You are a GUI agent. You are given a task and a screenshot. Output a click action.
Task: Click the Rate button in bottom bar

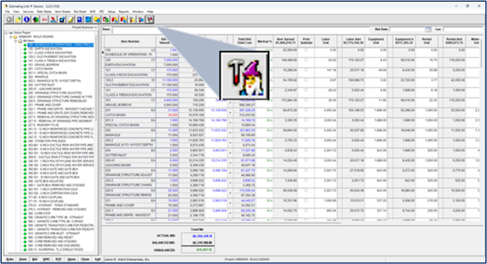coord(10,258)
